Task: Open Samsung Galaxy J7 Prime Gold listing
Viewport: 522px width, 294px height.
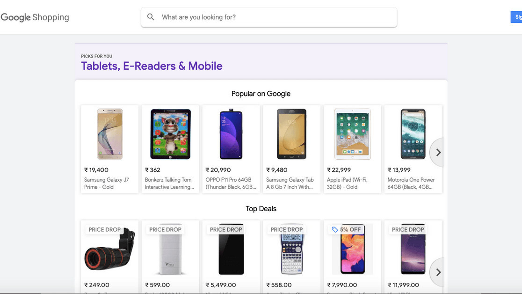Action: tap(106, 183)
